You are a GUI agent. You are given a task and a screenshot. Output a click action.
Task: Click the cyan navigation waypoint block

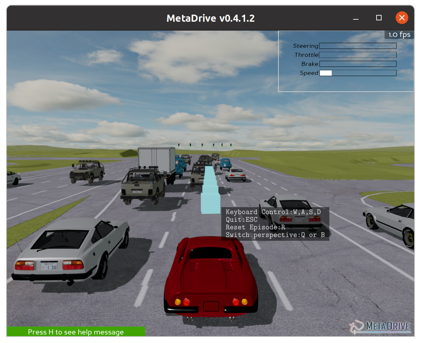(x=210, y=203)
